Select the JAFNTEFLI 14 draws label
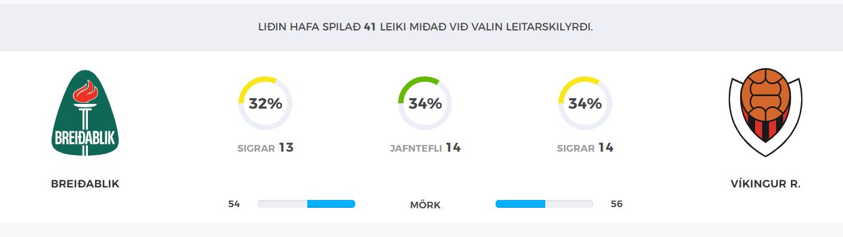 (425, 147)
